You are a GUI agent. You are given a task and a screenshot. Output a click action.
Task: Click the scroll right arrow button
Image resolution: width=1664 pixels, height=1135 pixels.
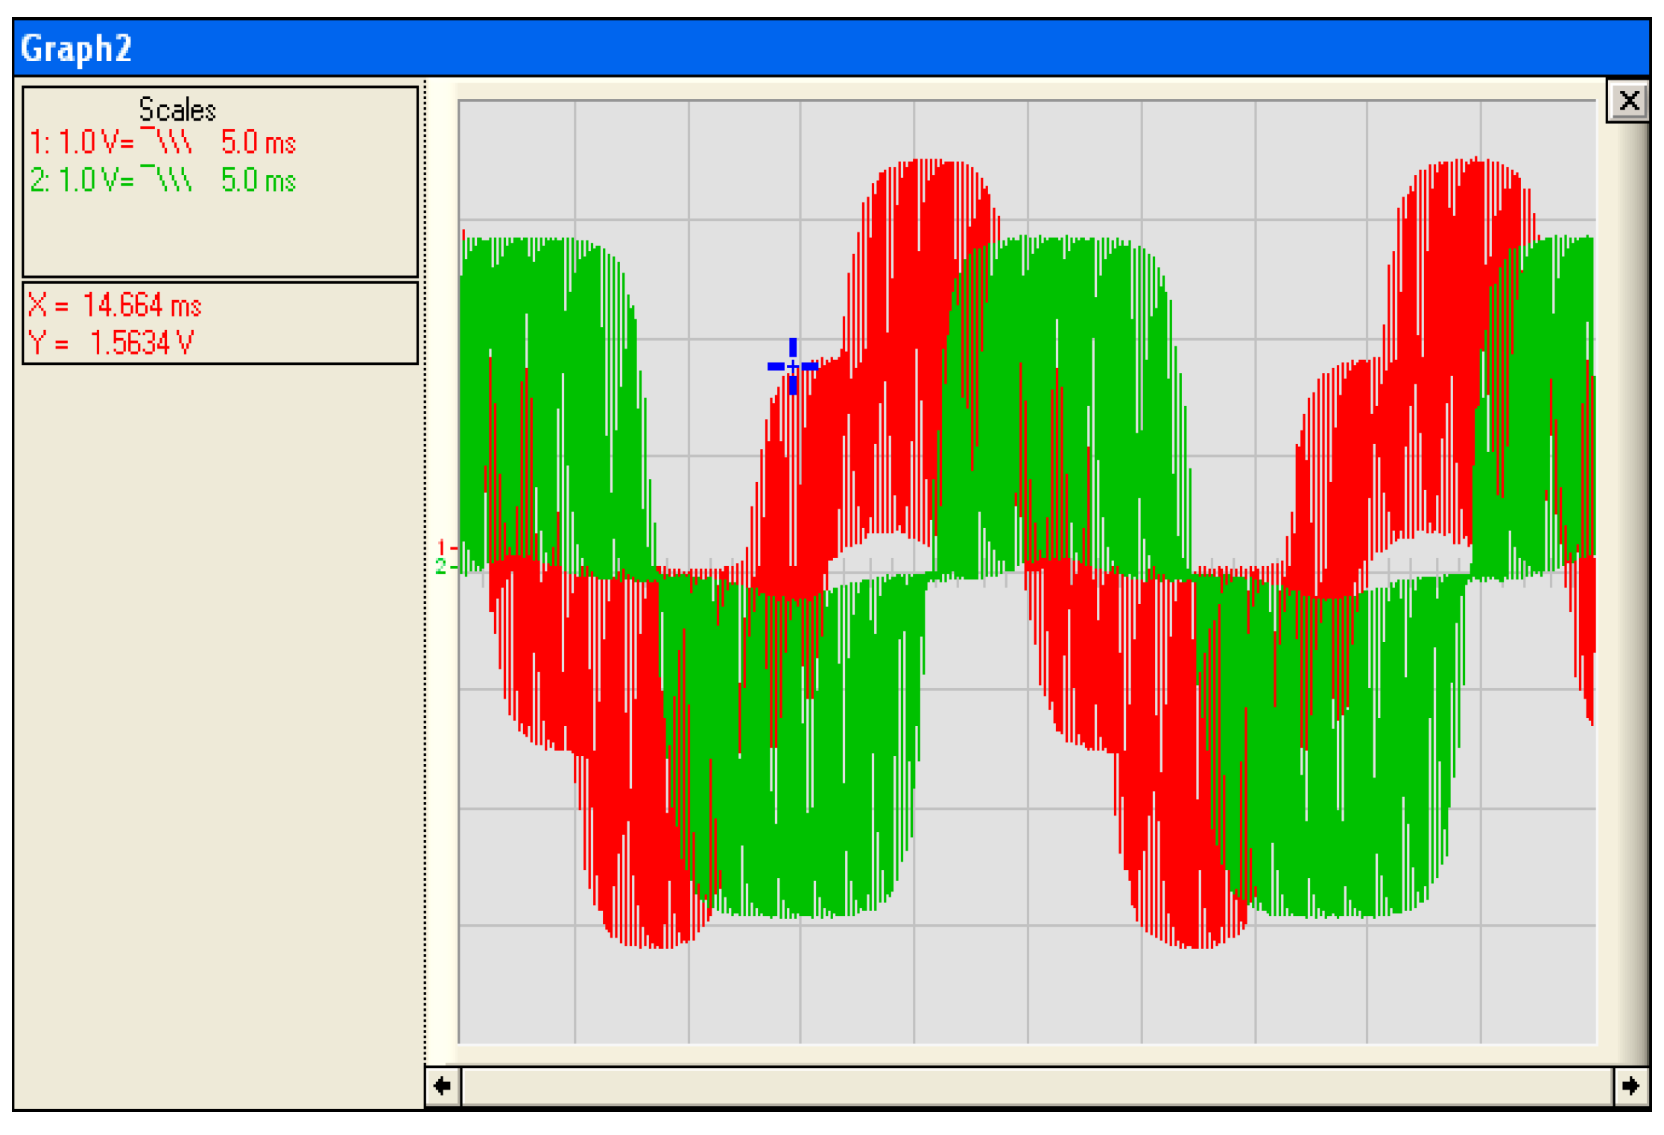[1630, 1086]
